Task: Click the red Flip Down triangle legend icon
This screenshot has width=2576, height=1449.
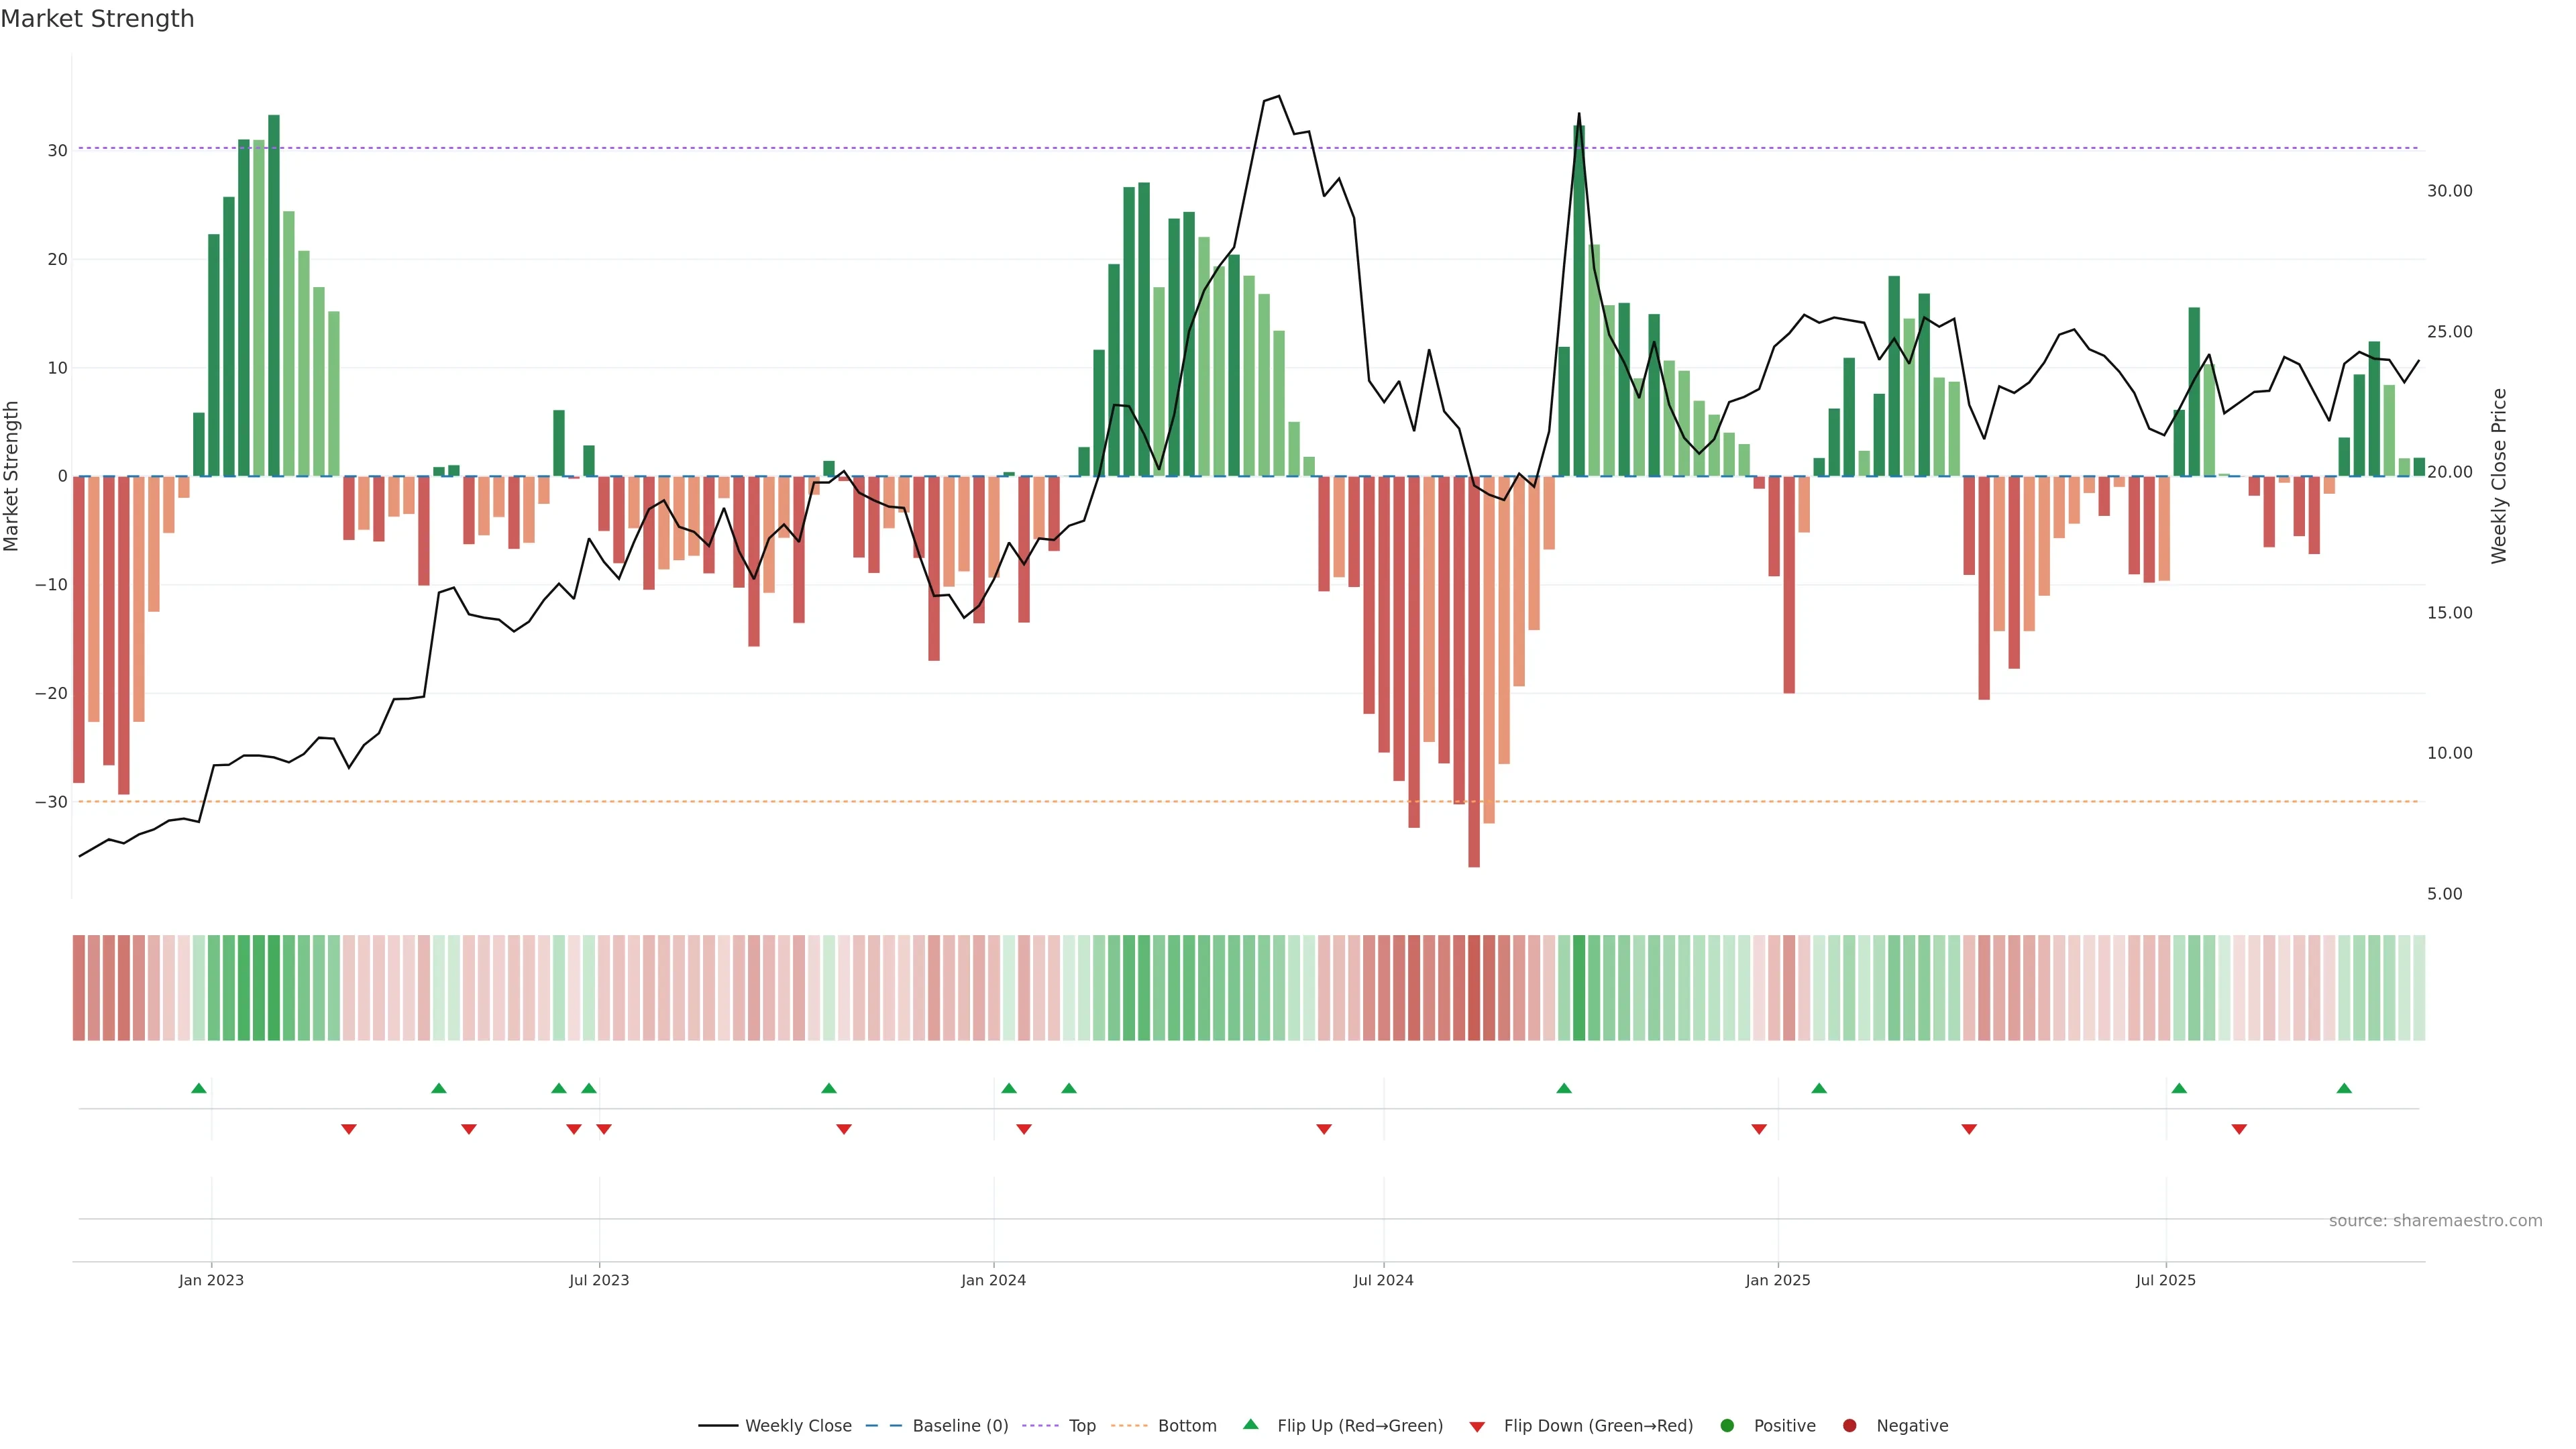Action: coord(1477,1427)
